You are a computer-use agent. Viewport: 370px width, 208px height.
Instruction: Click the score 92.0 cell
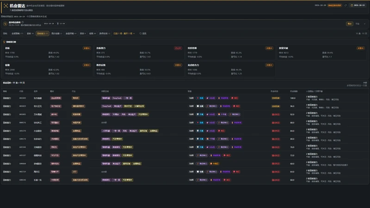292,114
